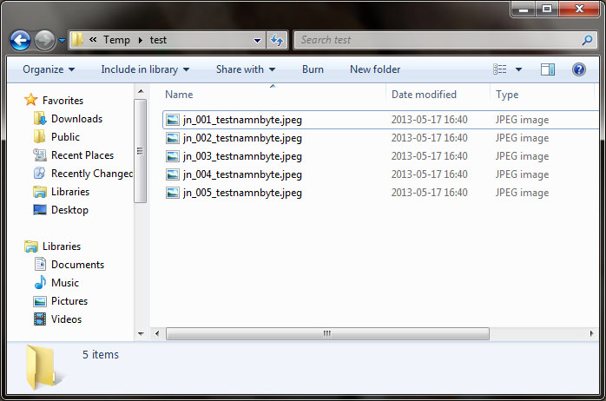Expand the arrow between Temp and test
Image resolution: width=606 pixels, height=401 pixels.
141,40
